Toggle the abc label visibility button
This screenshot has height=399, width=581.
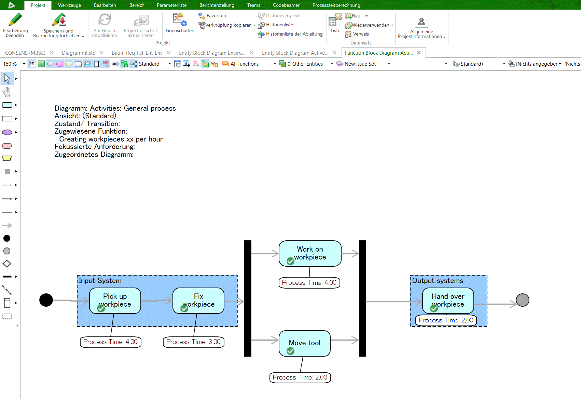106,64
